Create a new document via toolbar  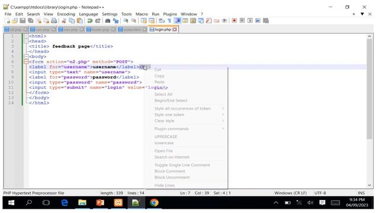[7, 21]
